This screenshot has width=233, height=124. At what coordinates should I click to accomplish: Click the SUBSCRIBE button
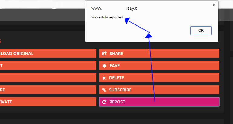[x=159, y=90]
